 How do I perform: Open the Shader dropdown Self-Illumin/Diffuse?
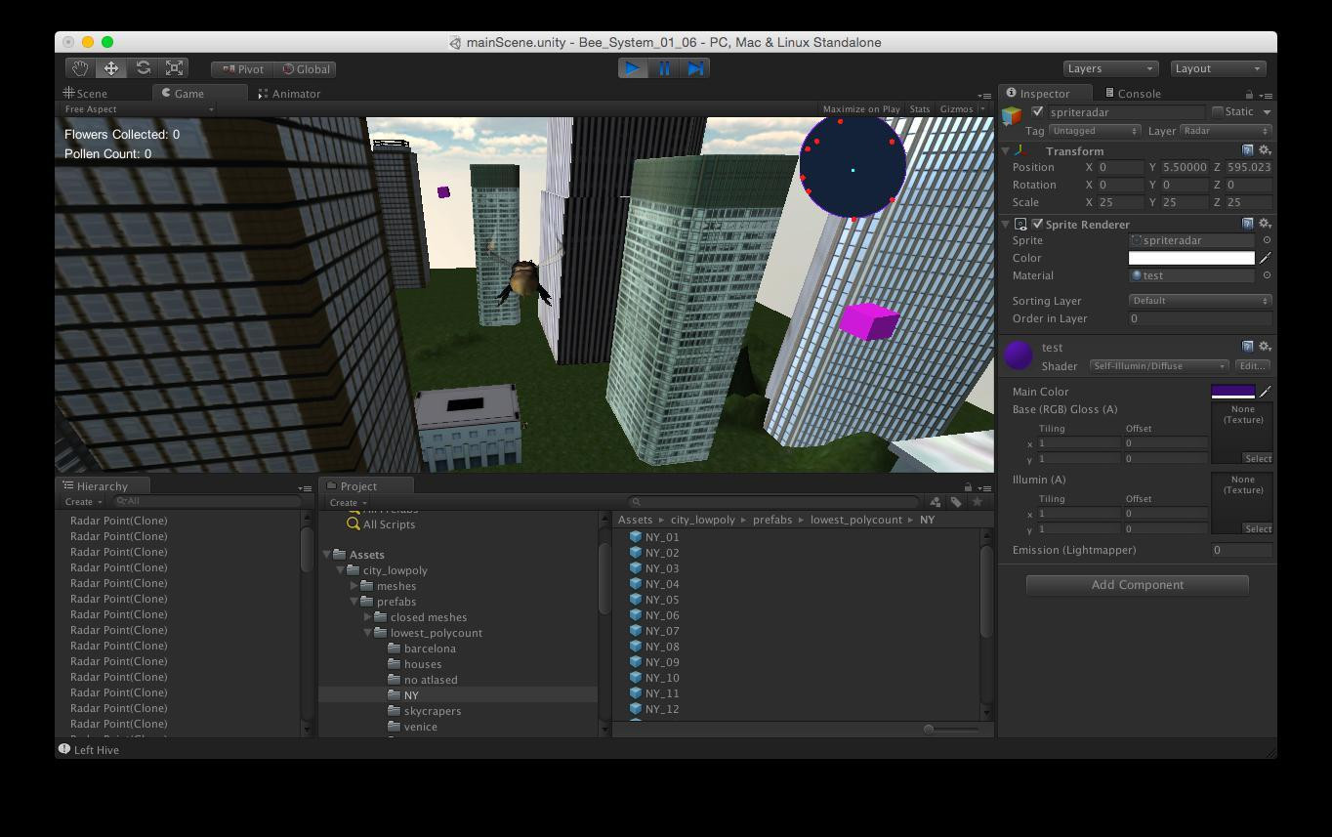point(1158,366)
